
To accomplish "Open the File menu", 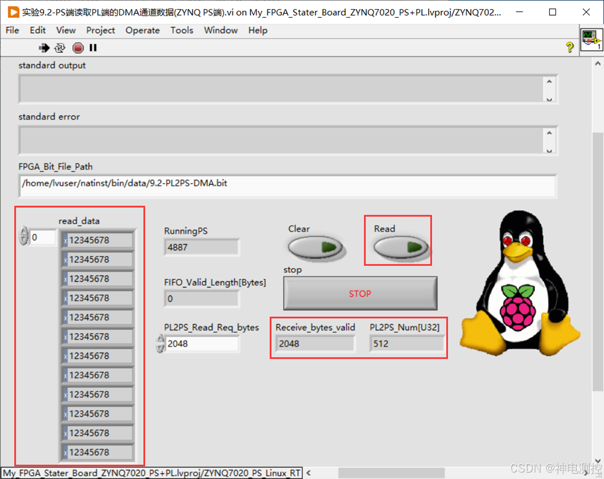I will click(x=12, y=30).
